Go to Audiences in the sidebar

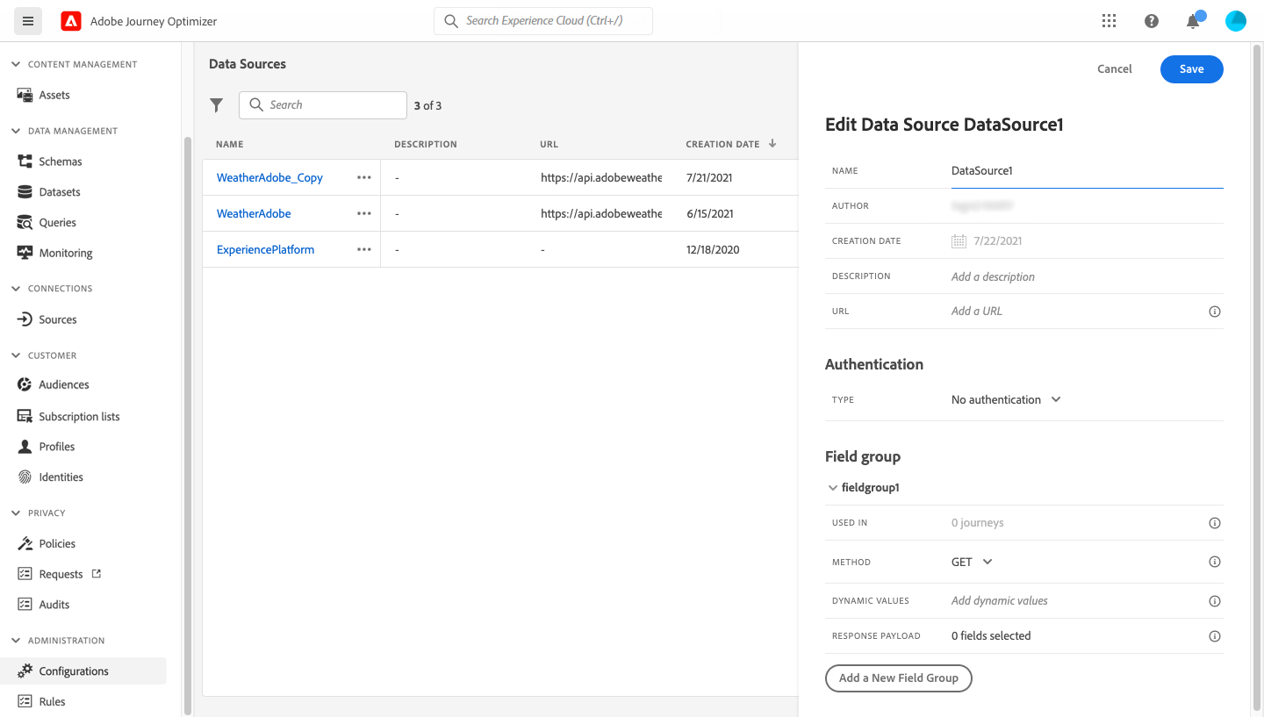[63, 384]
